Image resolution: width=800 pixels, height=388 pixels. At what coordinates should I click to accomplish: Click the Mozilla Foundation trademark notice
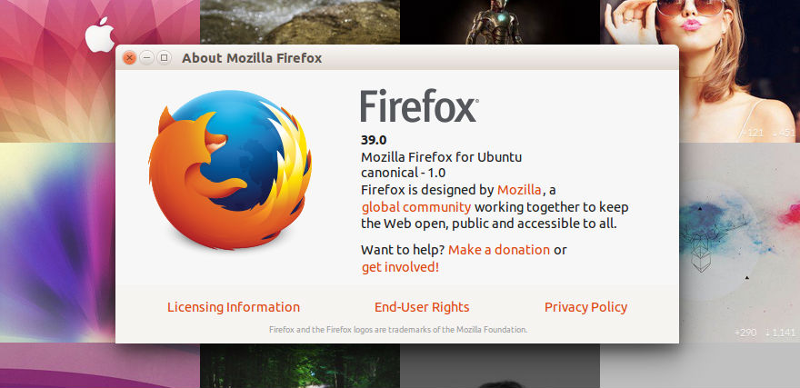click(x=398, y=330)
